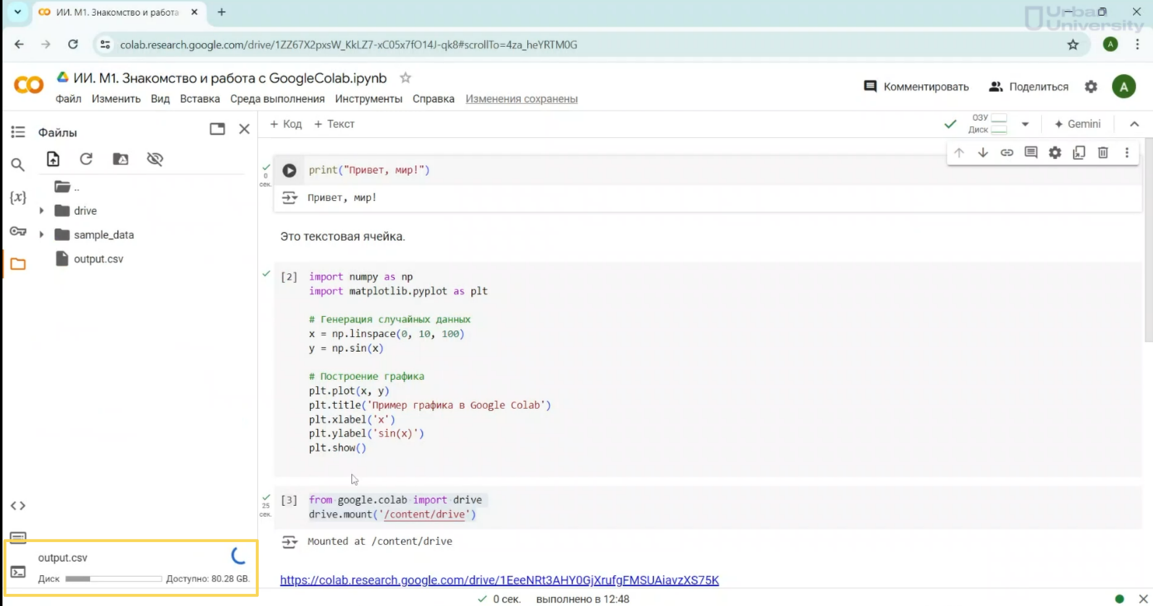Image resolution: width=1153 pixels, height=606 pixels.
Task: Toggle the table of contents sidebar
Action: coord(18,132)
